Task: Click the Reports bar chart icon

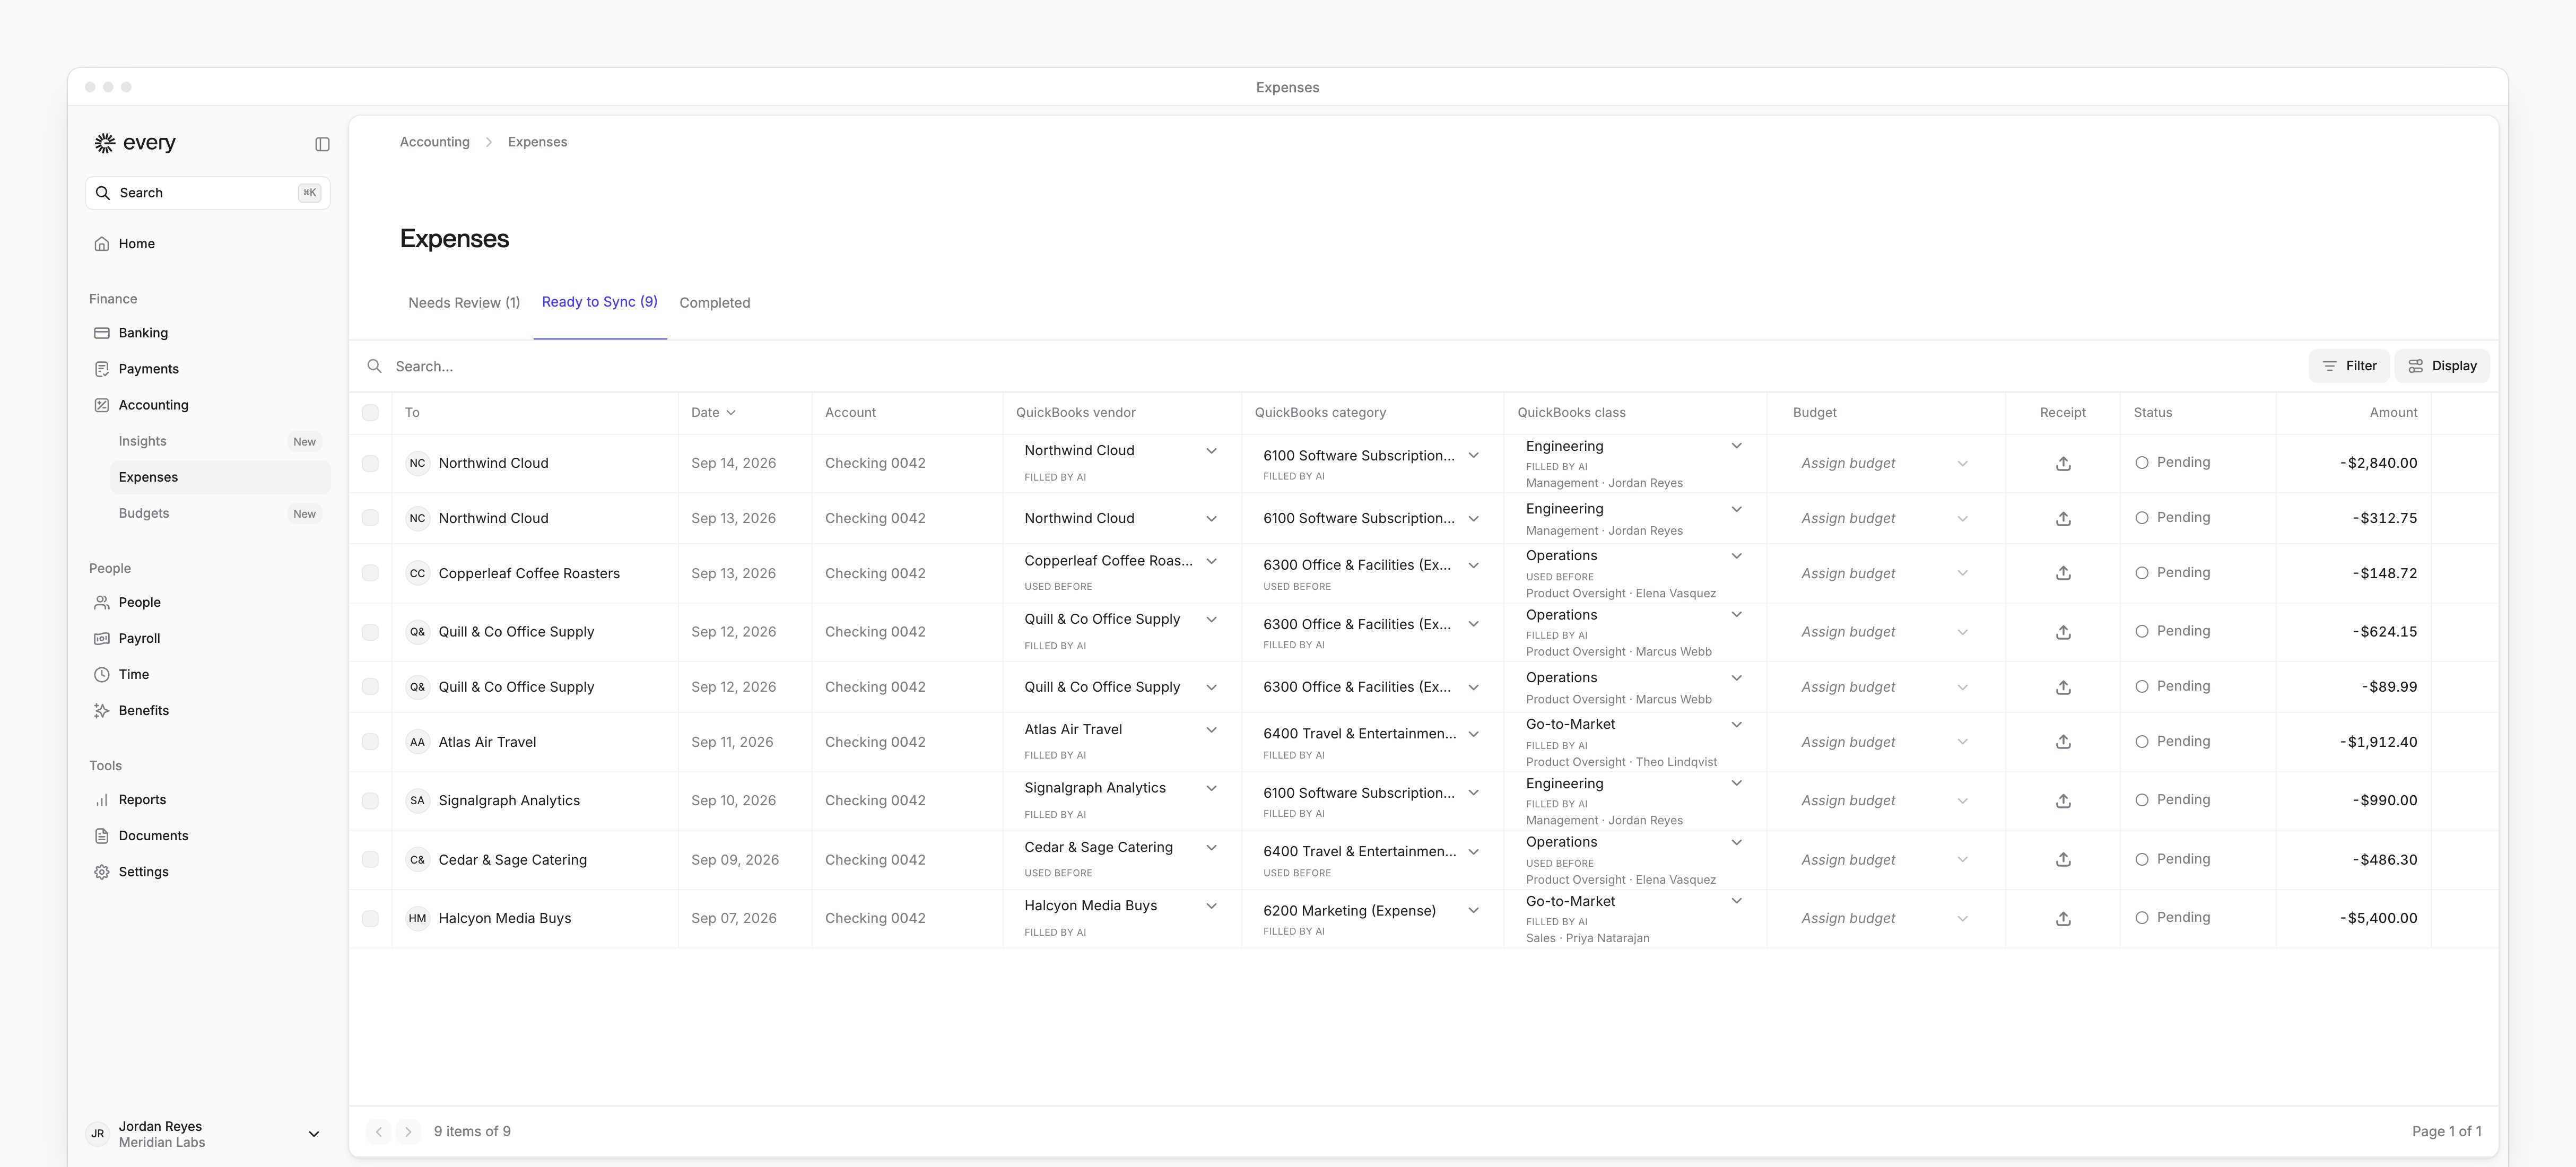Action: (102, 799)
